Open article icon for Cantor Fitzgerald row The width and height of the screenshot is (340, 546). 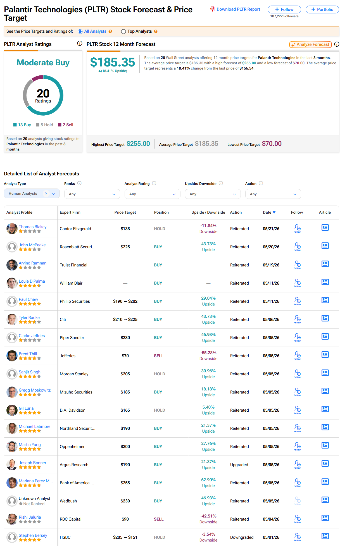point(325,228)
